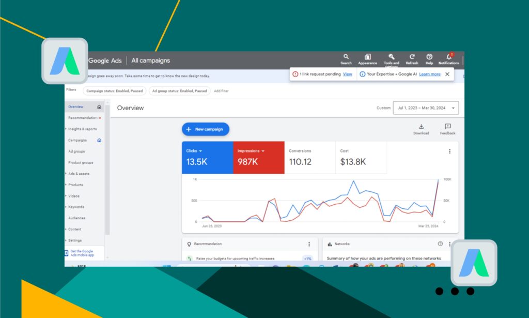Open the Appearance icon in header
Screen dimensions: 529x318
(367, 57)
